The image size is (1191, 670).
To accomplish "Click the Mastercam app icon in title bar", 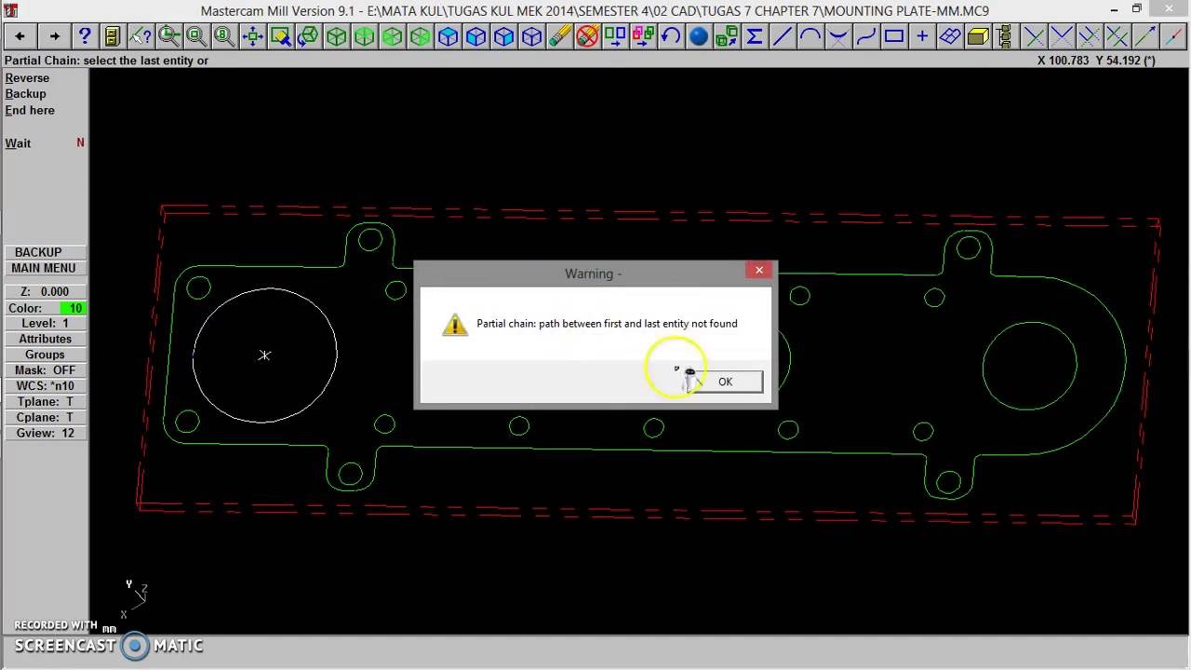I will (x=10, y=10).
